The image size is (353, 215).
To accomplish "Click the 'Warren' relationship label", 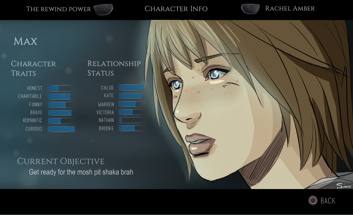I will (x=106, y=104).
